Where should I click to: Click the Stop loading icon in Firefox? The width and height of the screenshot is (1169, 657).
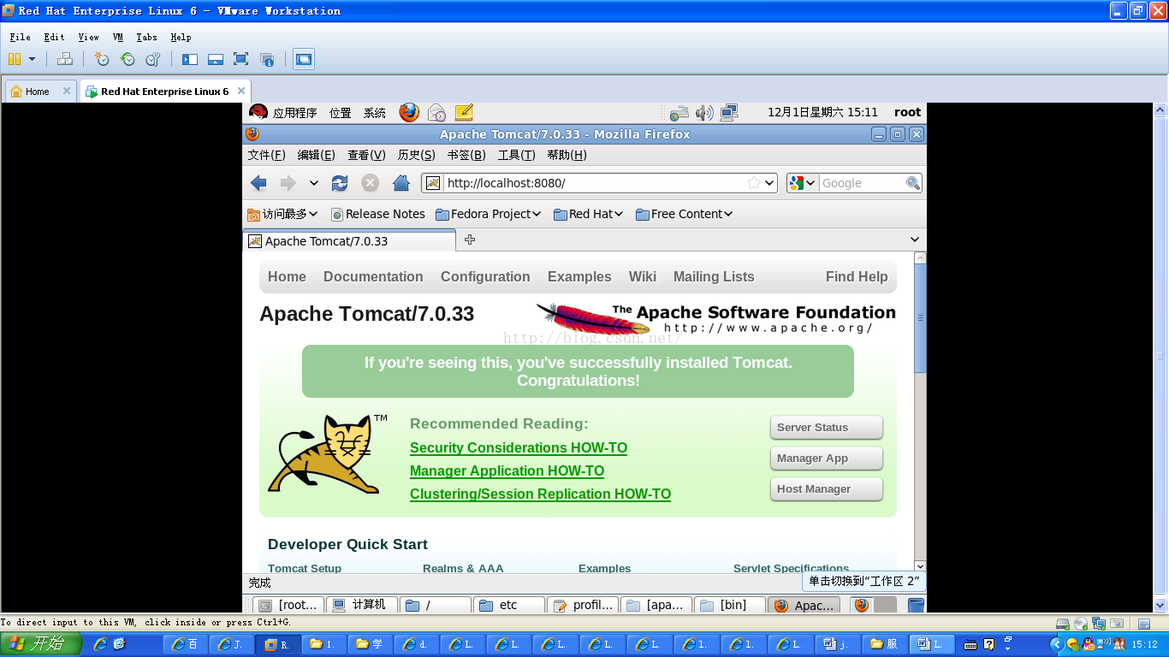coord(370,183)
